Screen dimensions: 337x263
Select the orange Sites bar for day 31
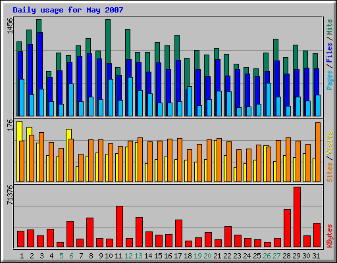pos(318,152)
